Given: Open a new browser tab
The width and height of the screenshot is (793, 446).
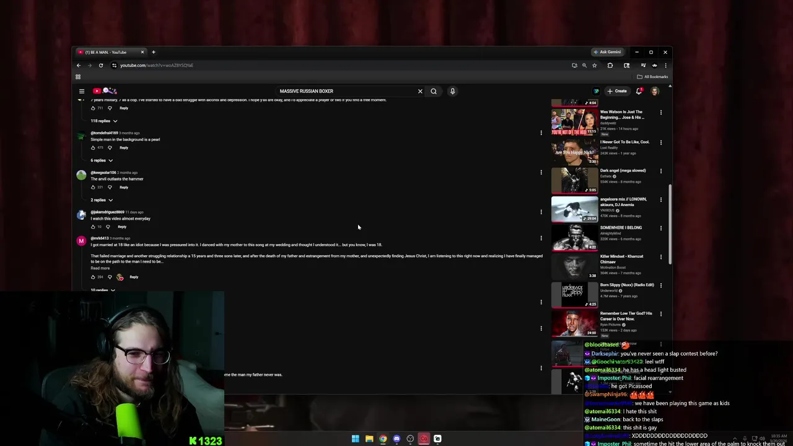Looking at the screenshot, I should (154, 52).
